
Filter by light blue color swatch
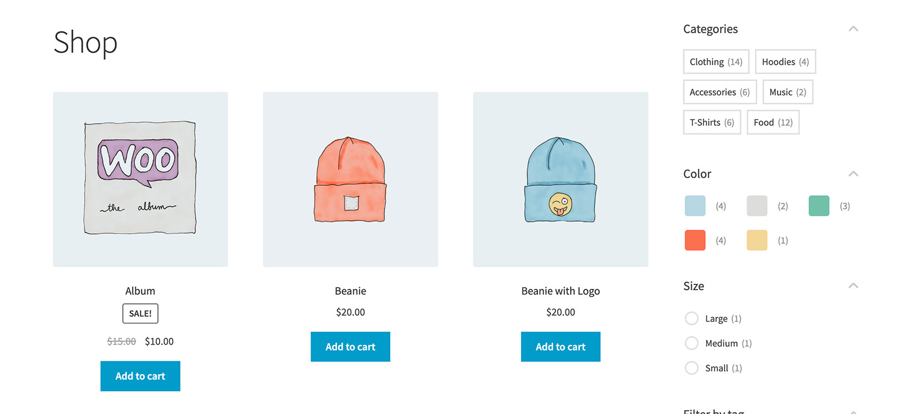click(695, 206)
